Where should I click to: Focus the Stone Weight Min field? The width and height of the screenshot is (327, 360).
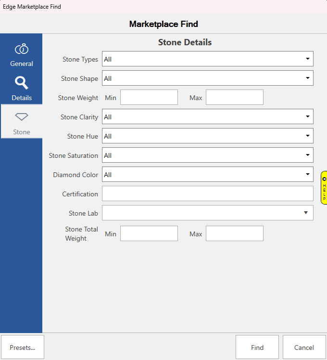pyautogui.click(x=149, y=97)
